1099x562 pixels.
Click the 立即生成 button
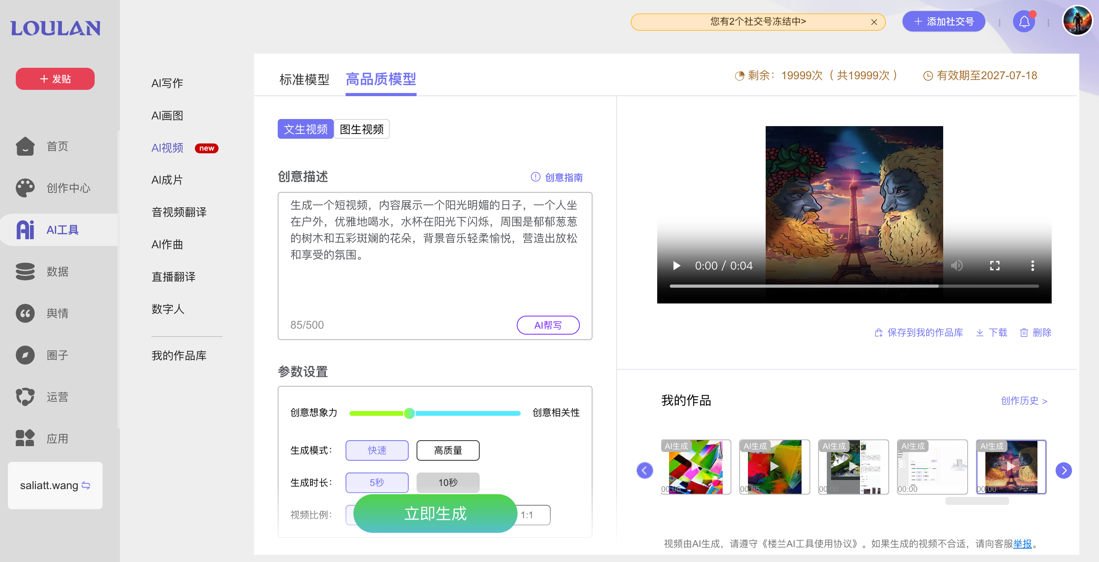[435, 514]
